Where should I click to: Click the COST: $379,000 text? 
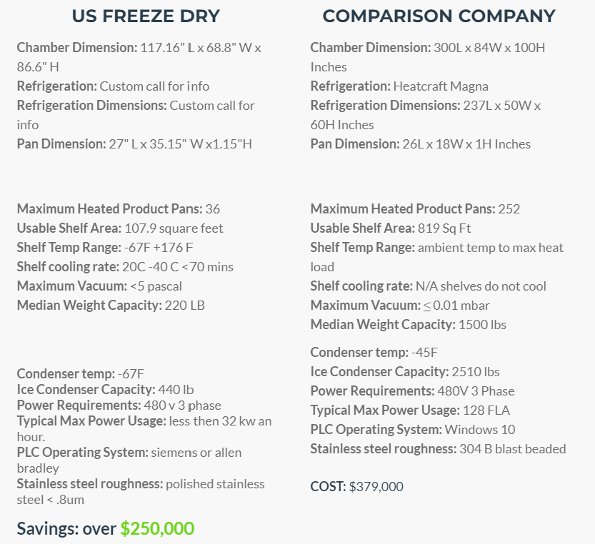(x=356, y=486)
